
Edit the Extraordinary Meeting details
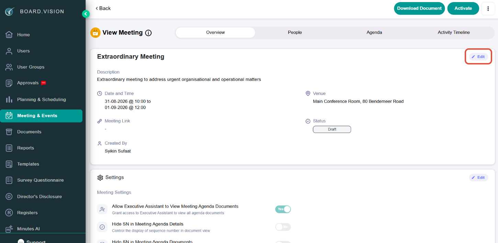(478, 57)
